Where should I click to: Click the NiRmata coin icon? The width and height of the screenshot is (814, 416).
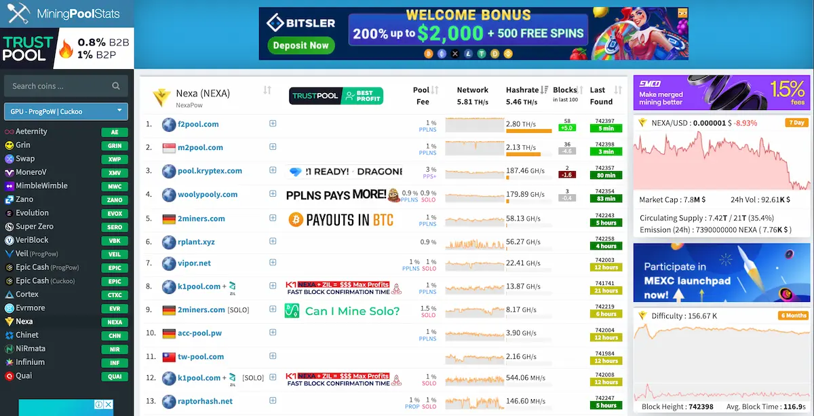9,349
